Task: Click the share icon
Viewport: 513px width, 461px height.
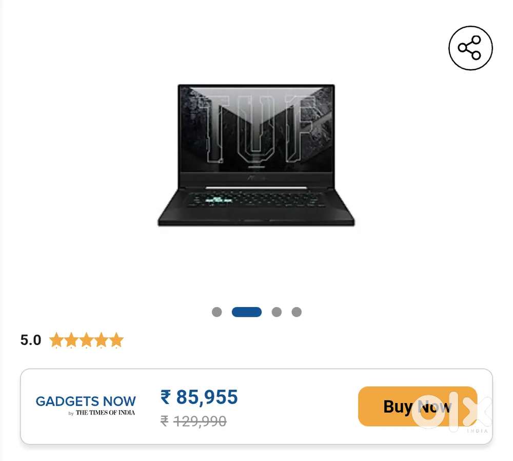Action: [470, 48]
